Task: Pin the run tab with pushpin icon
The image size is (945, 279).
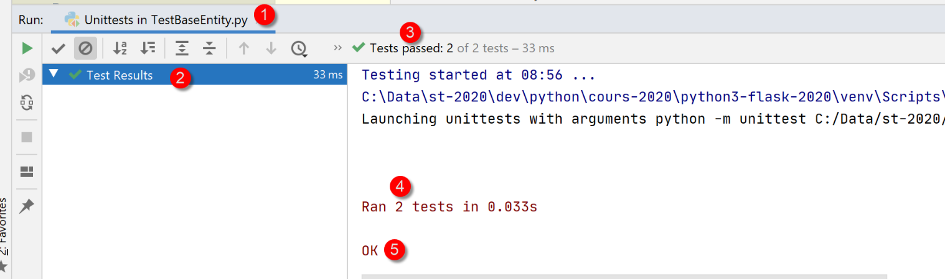Action: [27, 206]
